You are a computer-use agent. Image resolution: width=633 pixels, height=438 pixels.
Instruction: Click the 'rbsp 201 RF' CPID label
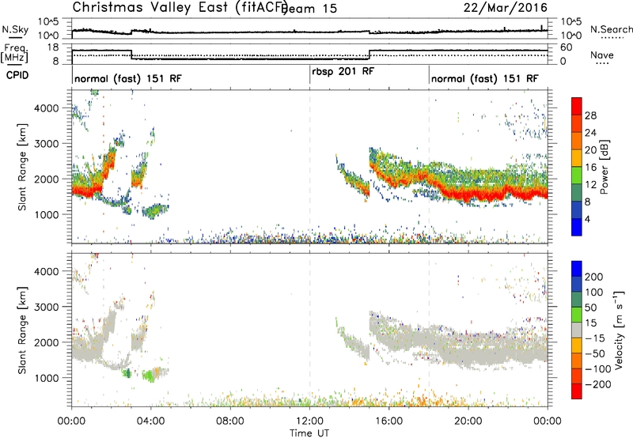pos(343,71)
